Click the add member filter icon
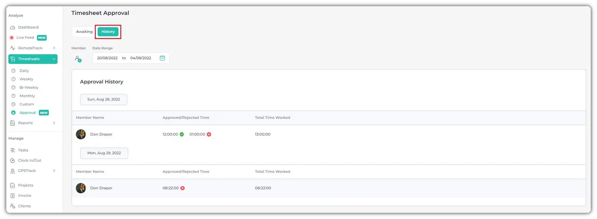Image resolution: width=597 pixels, height=219 pixels. 78,59
